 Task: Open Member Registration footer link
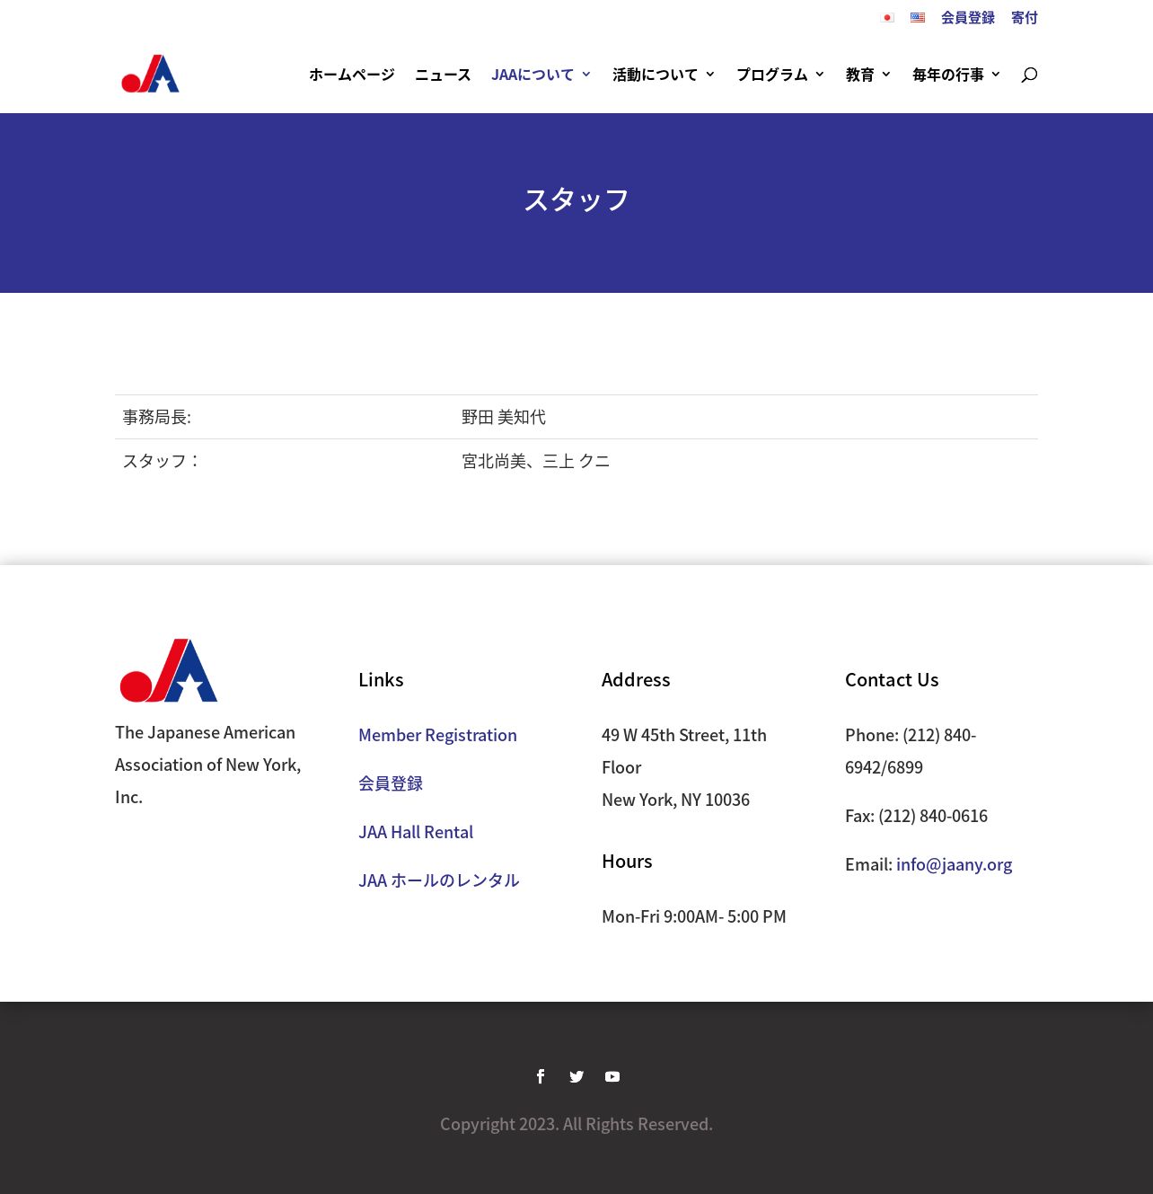click(437, 735)
